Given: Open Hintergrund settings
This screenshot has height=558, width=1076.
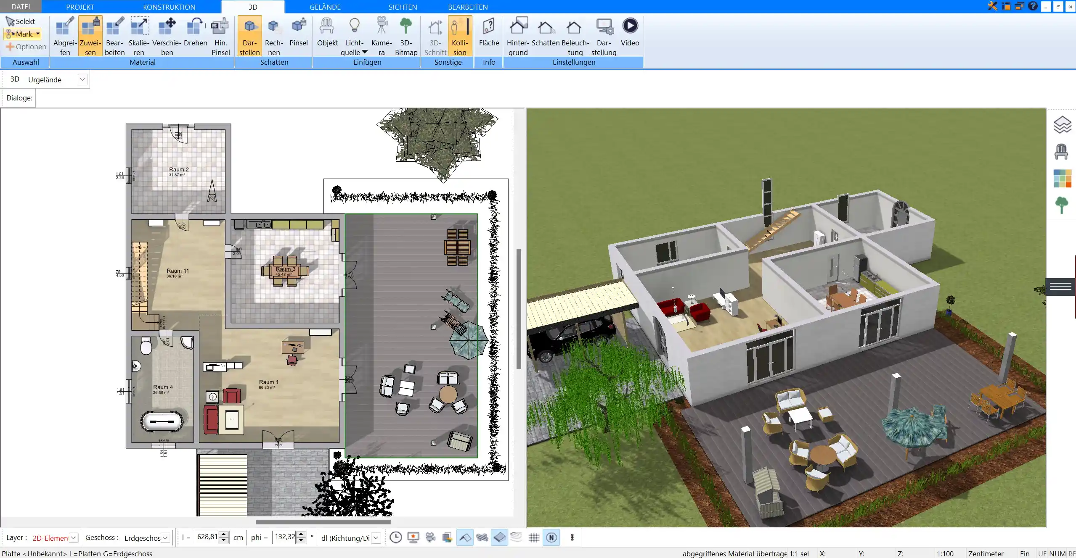Looking at the screenshot, I should click(x=518, y=36).
